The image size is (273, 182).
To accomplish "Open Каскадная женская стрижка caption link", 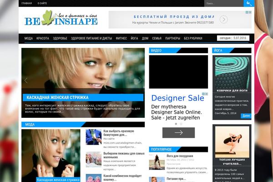I will (x=58, y=180).
